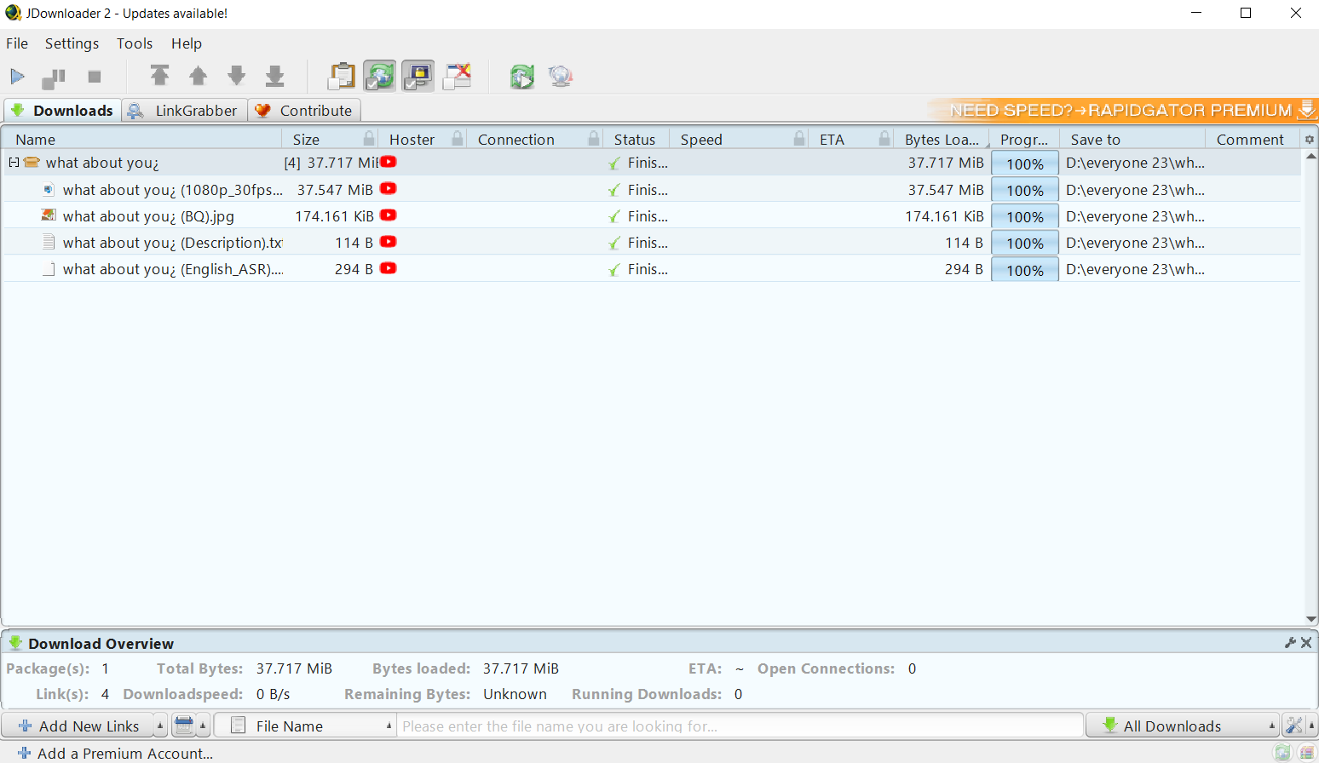Open table column settings gear

tap(1310, 140)
